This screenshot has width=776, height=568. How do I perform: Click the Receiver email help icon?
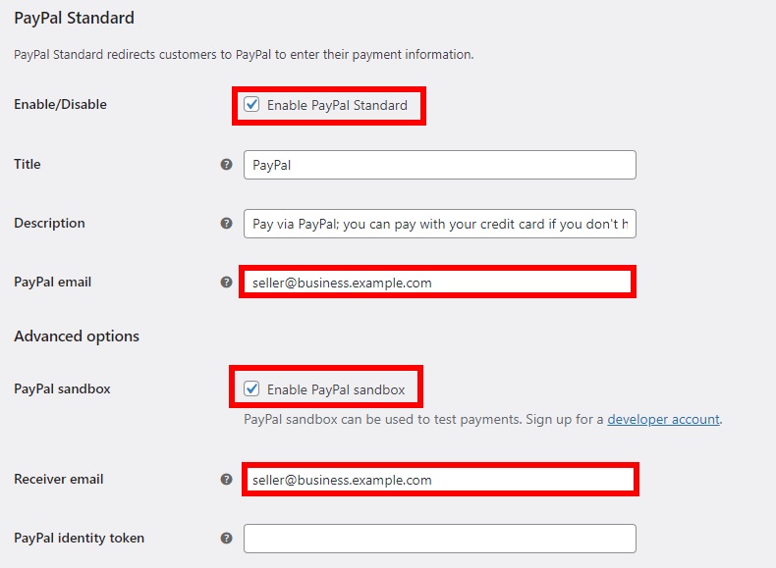(227, 480)
